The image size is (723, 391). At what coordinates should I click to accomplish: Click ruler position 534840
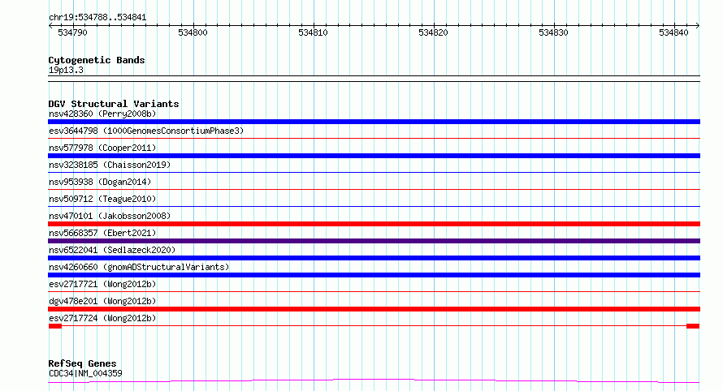click(673, 32)
